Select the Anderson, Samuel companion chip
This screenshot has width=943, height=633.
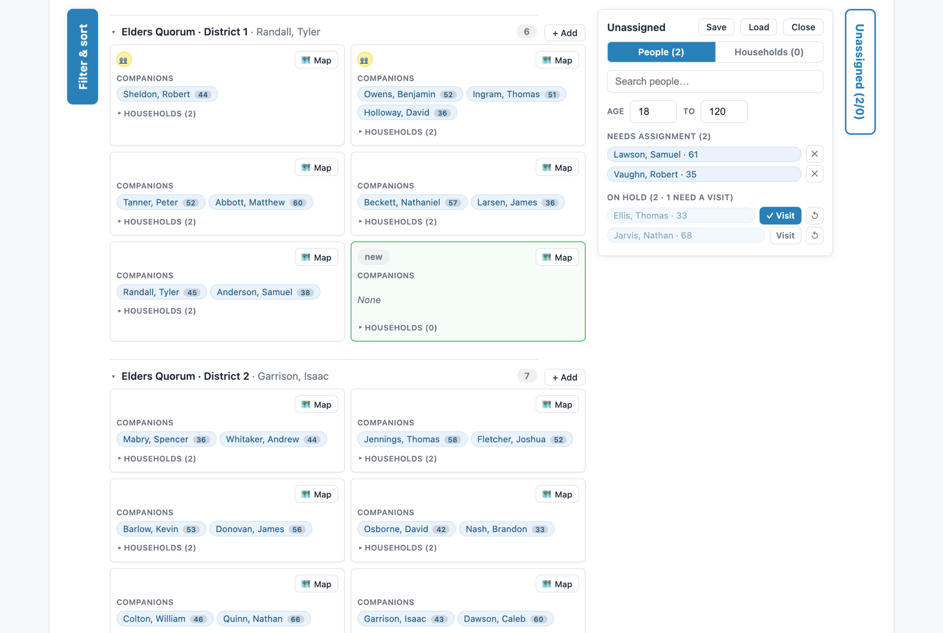(x=265, y=292)
